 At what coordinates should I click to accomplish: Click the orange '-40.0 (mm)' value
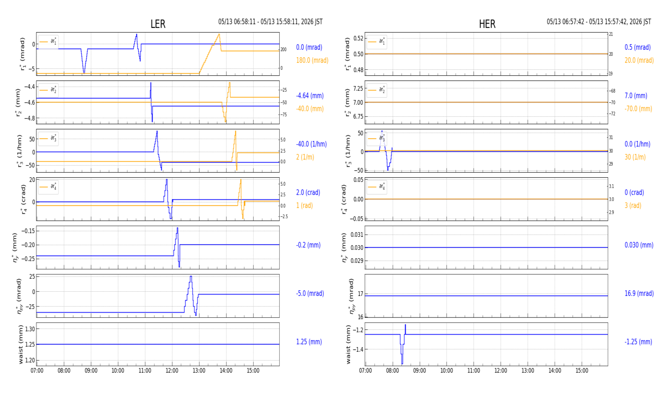pyautogui.click(x=310, y=109)
